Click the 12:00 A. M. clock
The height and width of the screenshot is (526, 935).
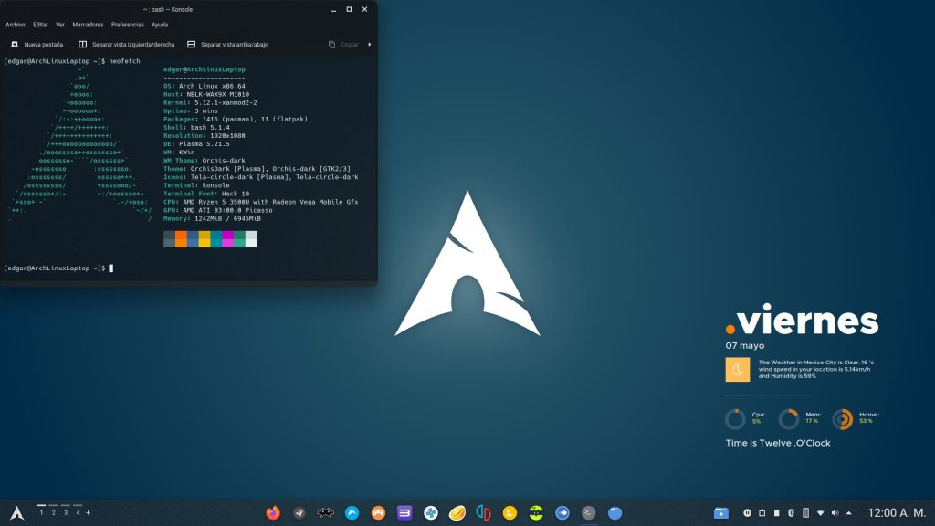[896, 512]
